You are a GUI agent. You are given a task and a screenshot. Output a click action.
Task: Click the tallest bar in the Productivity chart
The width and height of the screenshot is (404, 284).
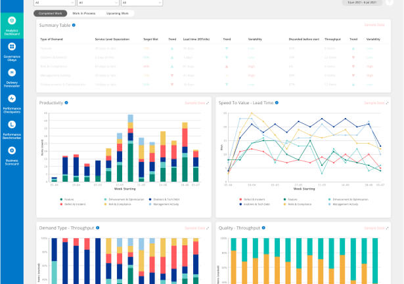coord(131,148)
